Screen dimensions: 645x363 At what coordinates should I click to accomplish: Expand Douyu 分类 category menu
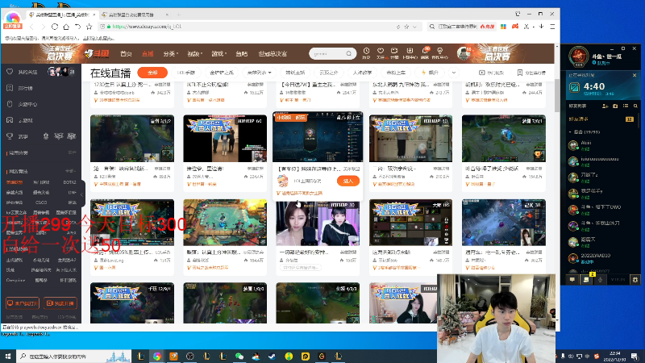170,53
